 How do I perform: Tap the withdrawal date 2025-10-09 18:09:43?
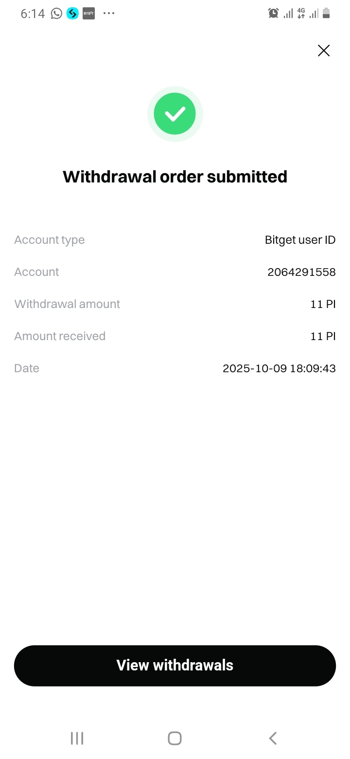(x=279, y=368)
